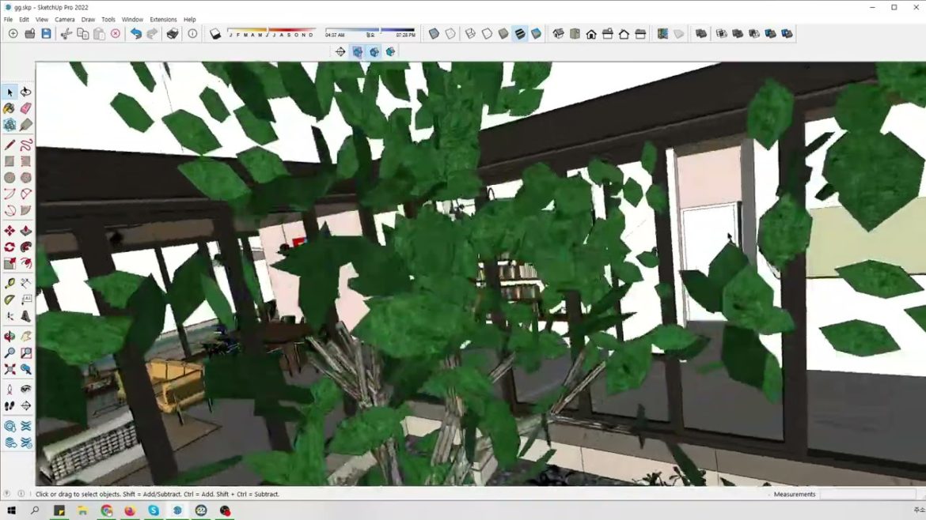This screenshot has height=520, width=926.
Task: Choose the Rectangle tool
Action: point(9,161)
